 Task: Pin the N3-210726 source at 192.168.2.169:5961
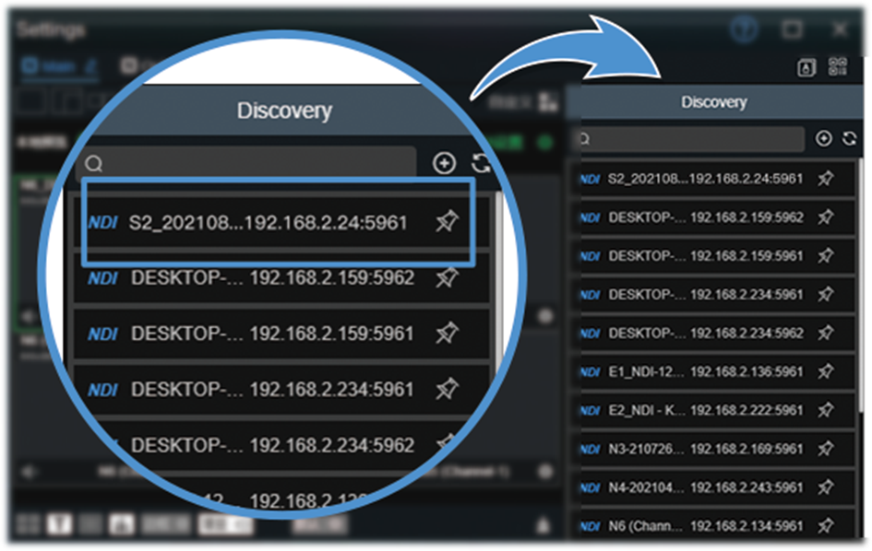826,448
